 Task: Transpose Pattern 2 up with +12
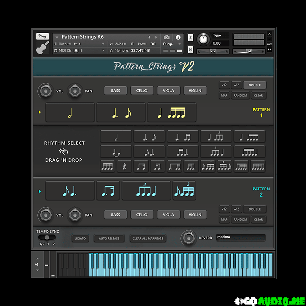(x=237, y=209)
